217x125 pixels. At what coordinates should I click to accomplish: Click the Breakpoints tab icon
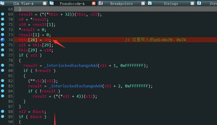101,3
